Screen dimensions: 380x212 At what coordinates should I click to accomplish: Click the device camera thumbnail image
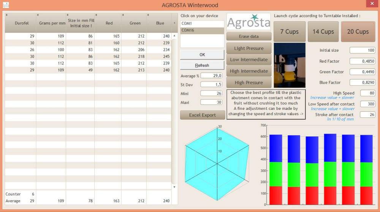coord(289,65)
